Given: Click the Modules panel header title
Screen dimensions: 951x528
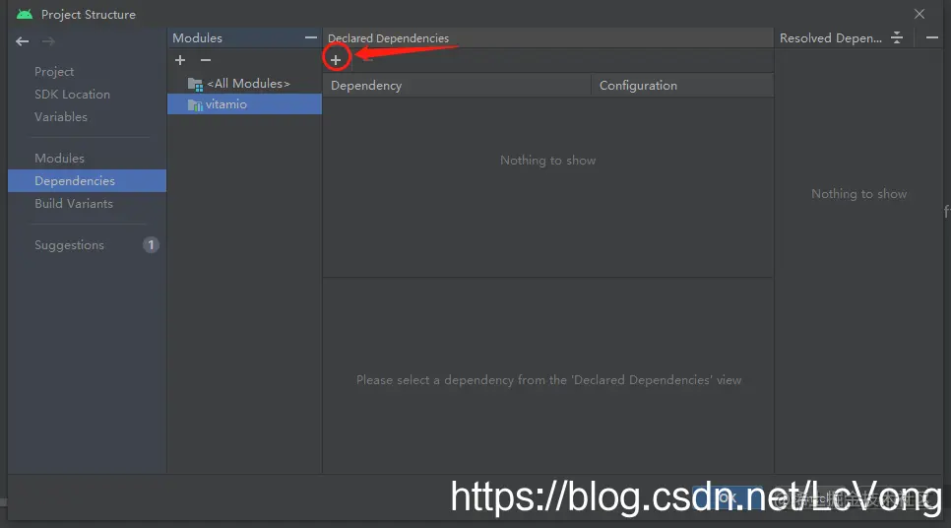Looking at the screenshot, I should (197, 37).
